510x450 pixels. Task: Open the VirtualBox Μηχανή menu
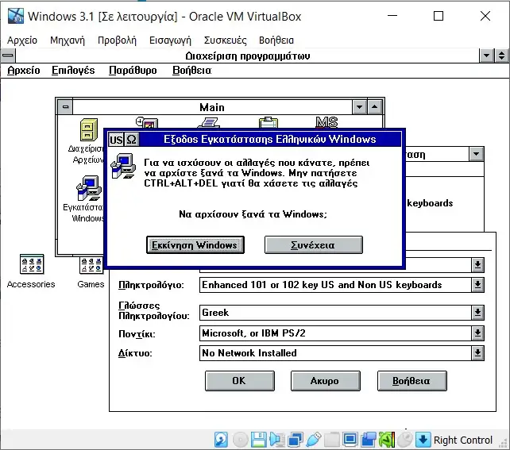68,40
